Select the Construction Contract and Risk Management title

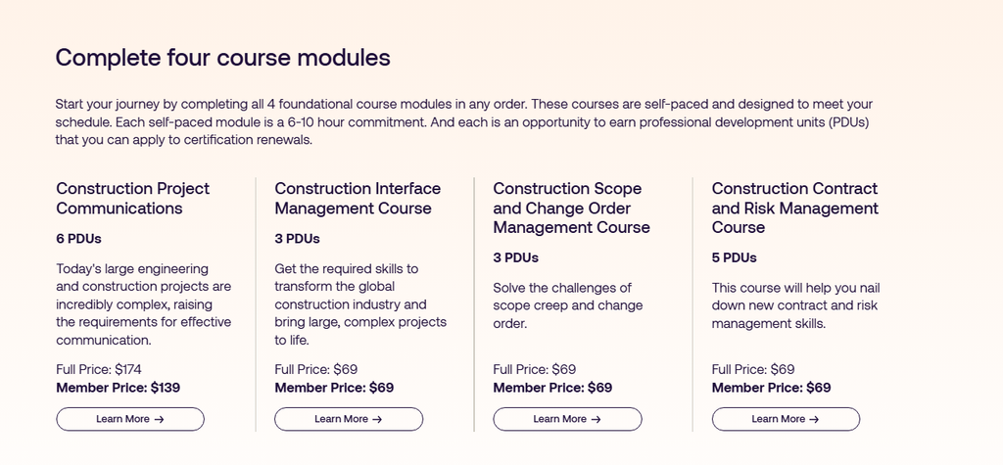(x=794, y=208)
